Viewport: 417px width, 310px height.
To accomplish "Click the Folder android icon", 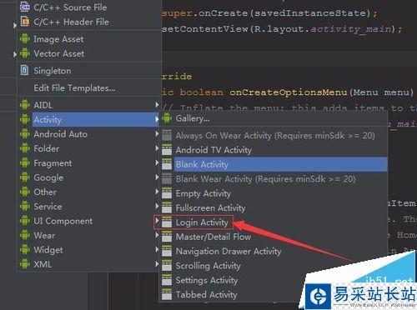I will point(25,148).
